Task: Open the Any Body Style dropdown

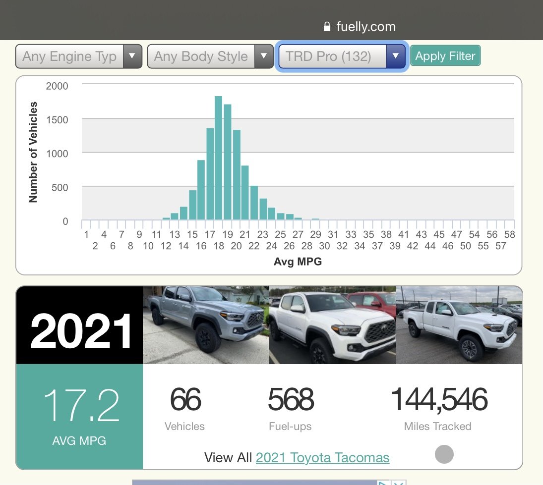Action: pyautogui.click(x=210, y=56)
